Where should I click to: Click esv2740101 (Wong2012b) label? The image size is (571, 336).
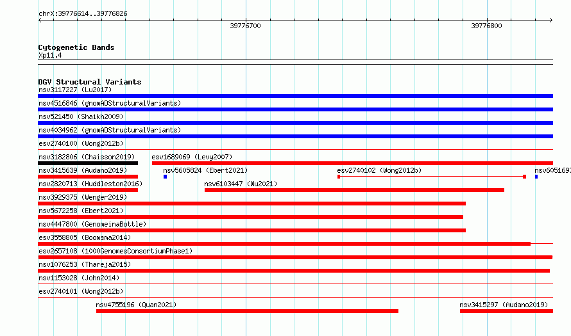tap(81, 291)
